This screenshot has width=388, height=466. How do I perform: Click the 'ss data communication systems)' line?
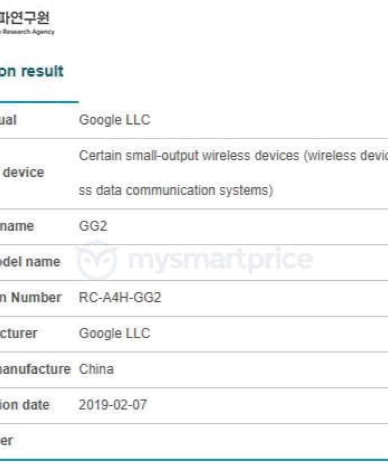click(176, 190)
